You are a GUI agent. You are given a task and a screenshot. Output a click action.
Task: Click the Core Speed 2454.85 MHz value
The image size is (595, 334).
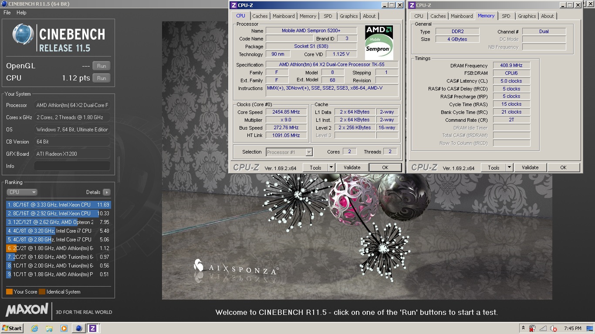(x=286, y=112)
